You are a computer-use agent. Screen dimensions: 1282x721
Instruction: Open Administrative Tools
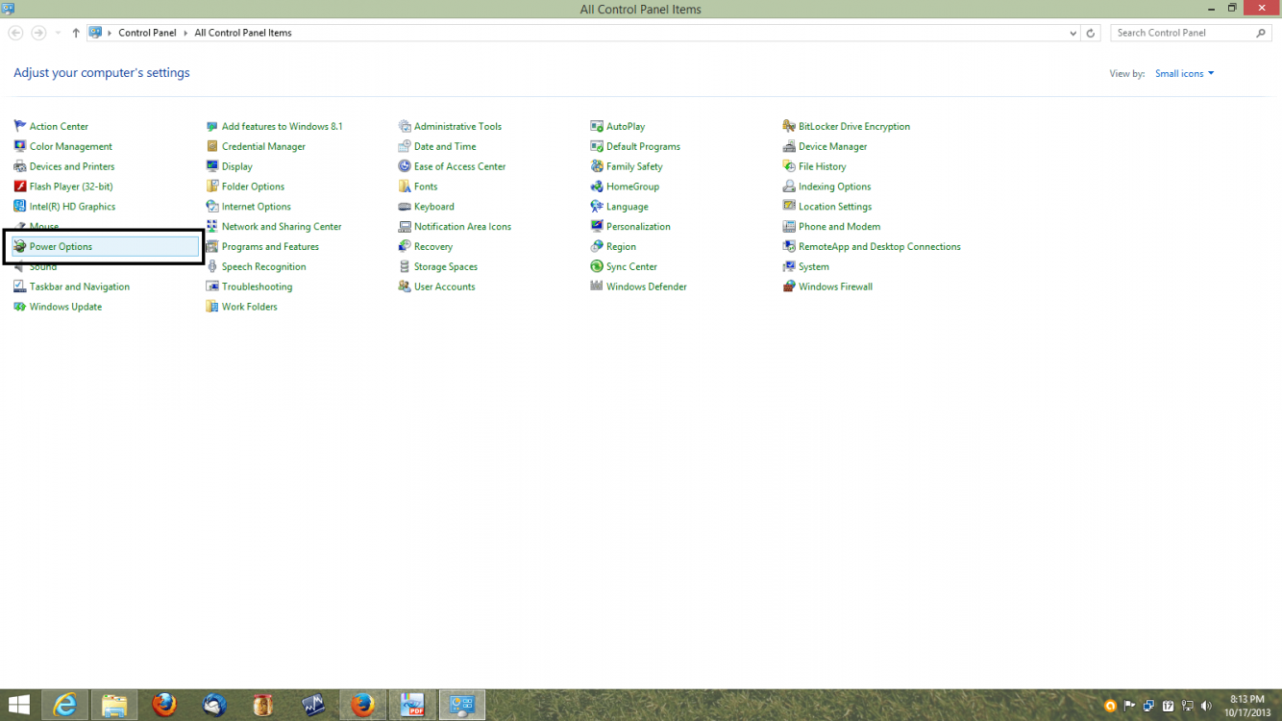[x=457, y=126]
